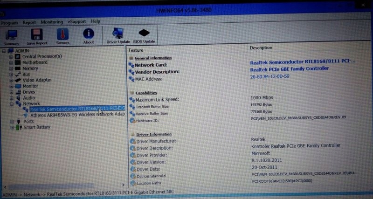373x199 pixels.
Task: Select MAC address value 20-89-84-12-0D-59
Action: tap(270, 76)
